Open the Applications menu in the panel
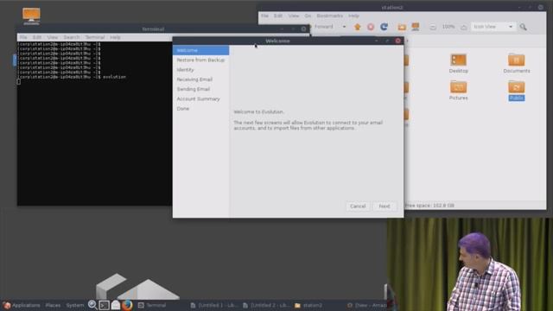 (22, 305)
